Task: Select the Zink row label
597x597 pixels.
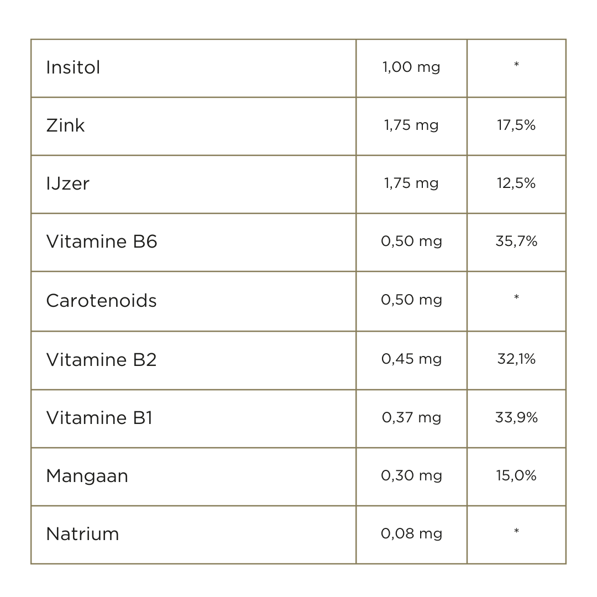Action: tap(65, 125)
